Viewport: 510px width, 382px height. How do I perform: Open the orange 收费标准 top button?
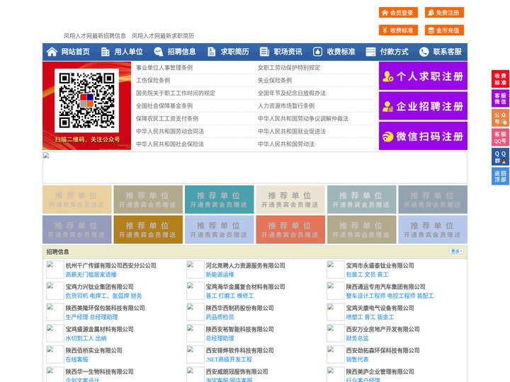pos(398,30)
